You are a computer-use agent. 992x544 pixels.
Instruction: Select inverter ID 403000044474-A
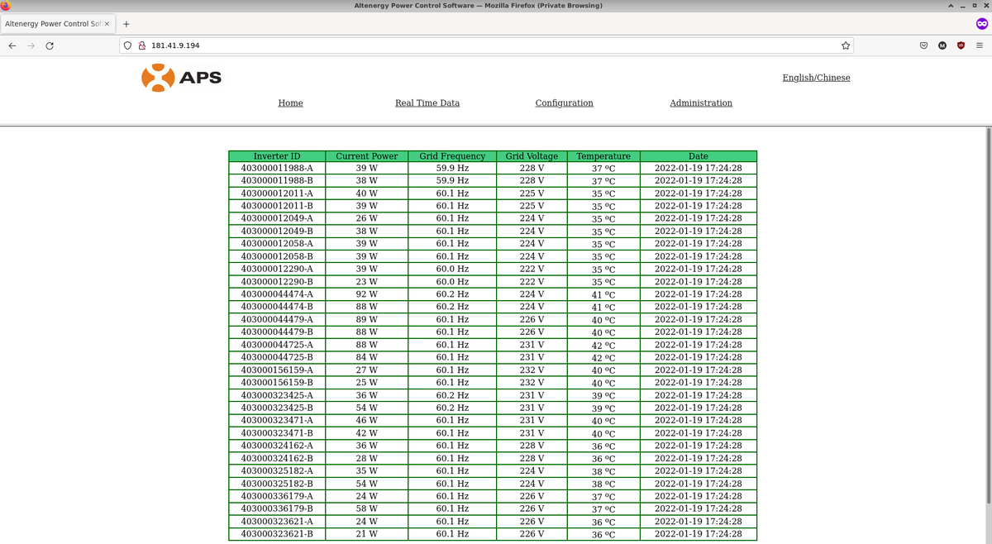(277, 294)
